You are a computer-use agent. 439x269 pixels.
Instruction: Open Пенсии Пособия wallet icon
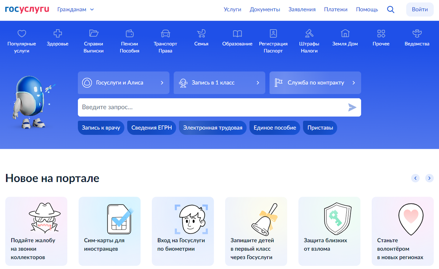(x=130, y=33)
